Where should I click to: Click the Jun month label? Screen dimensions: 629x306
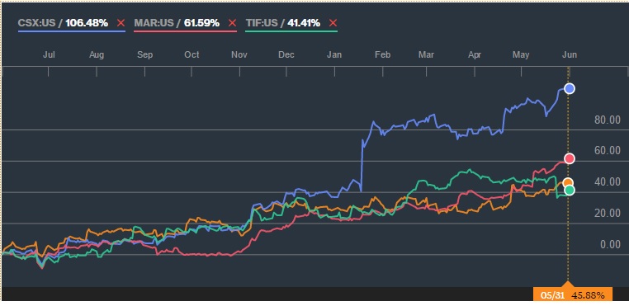coord(569,54)
